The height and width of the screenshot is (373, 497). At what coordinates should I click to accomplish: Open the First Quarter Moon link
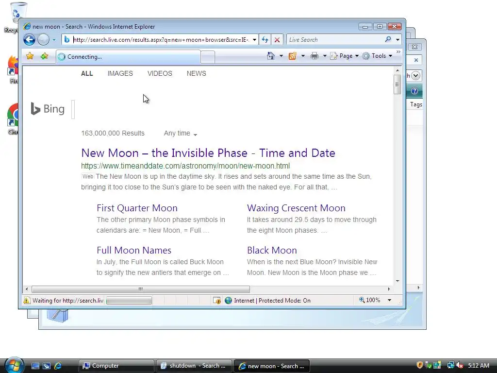tap(137, 208)
